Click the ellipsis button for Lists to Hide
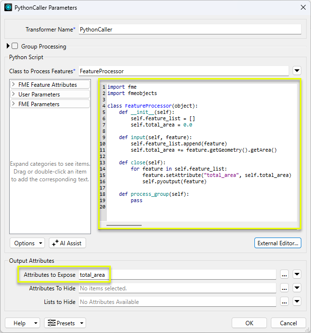Screen dimensions: 311x333 [284, 302]
